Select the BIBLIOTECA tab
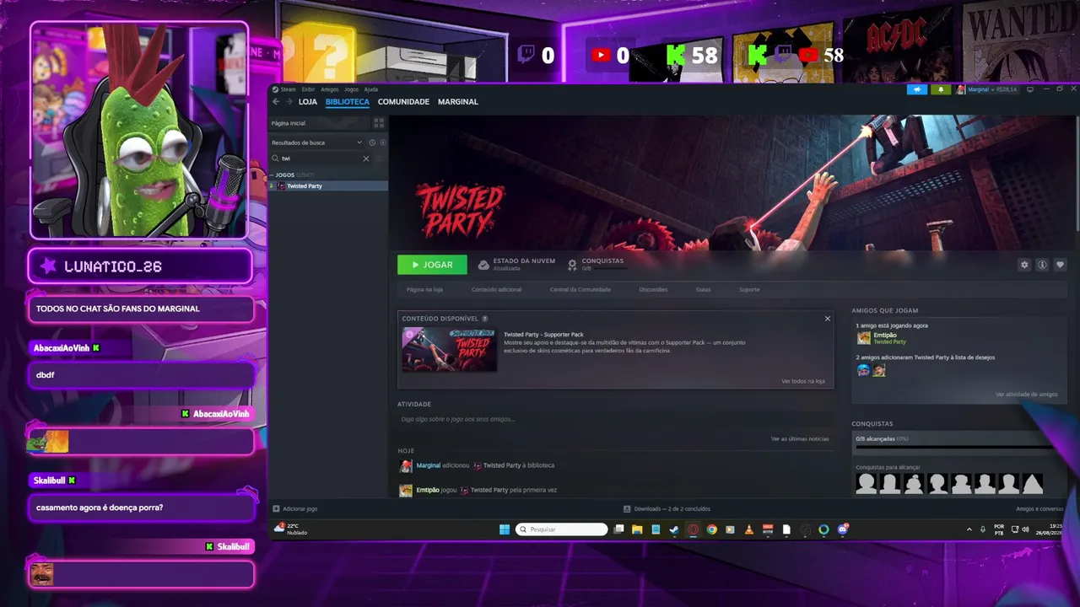The image size is (1080, 607). 348,102
